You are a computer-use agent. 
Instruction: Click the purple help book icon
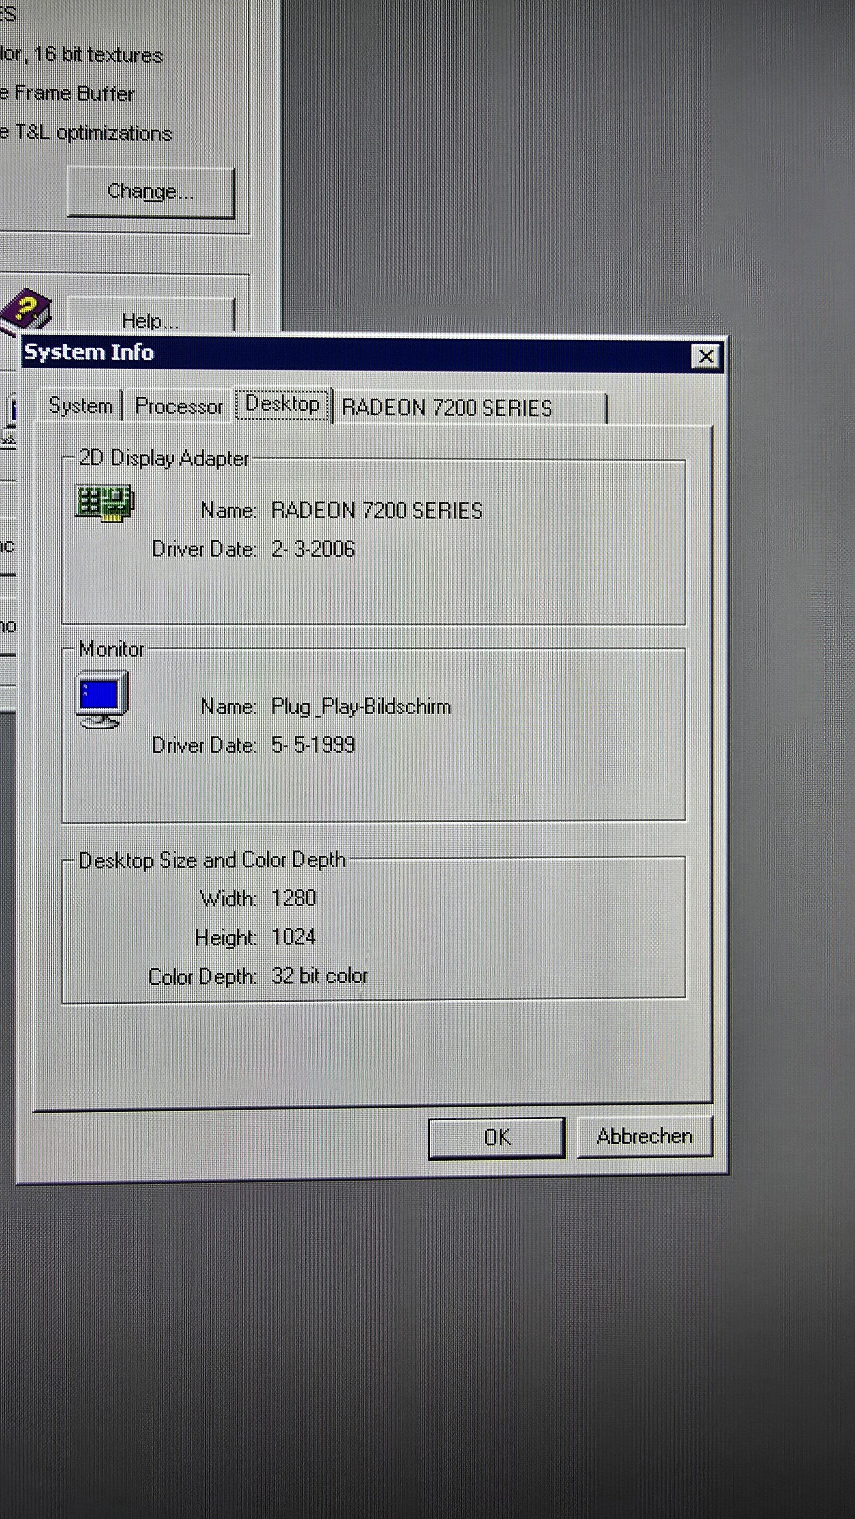tap(26, 309)
